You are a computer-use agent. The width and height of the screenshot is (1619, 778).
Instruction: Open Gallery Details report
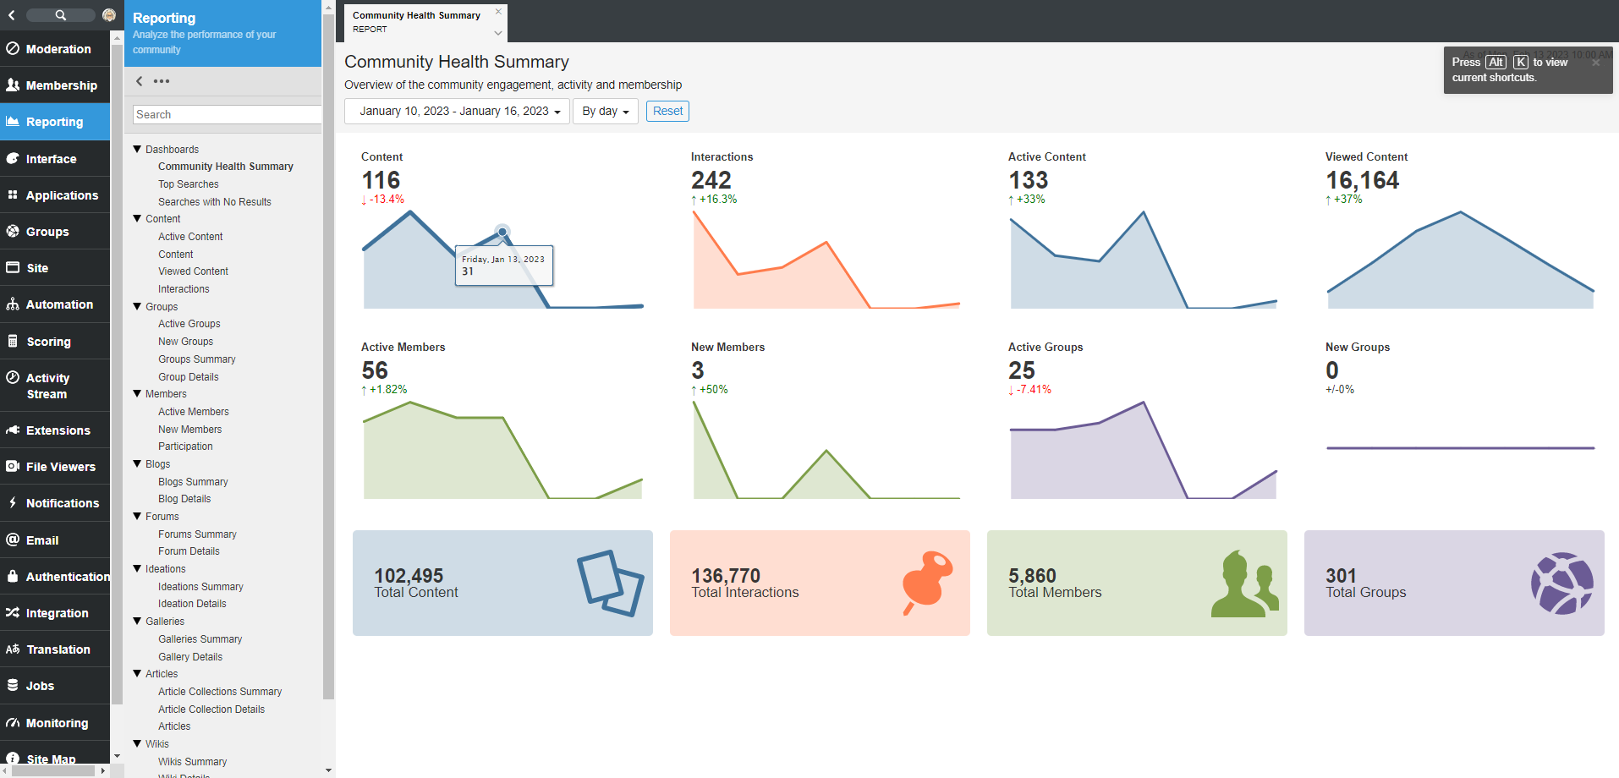coord(190,657)
